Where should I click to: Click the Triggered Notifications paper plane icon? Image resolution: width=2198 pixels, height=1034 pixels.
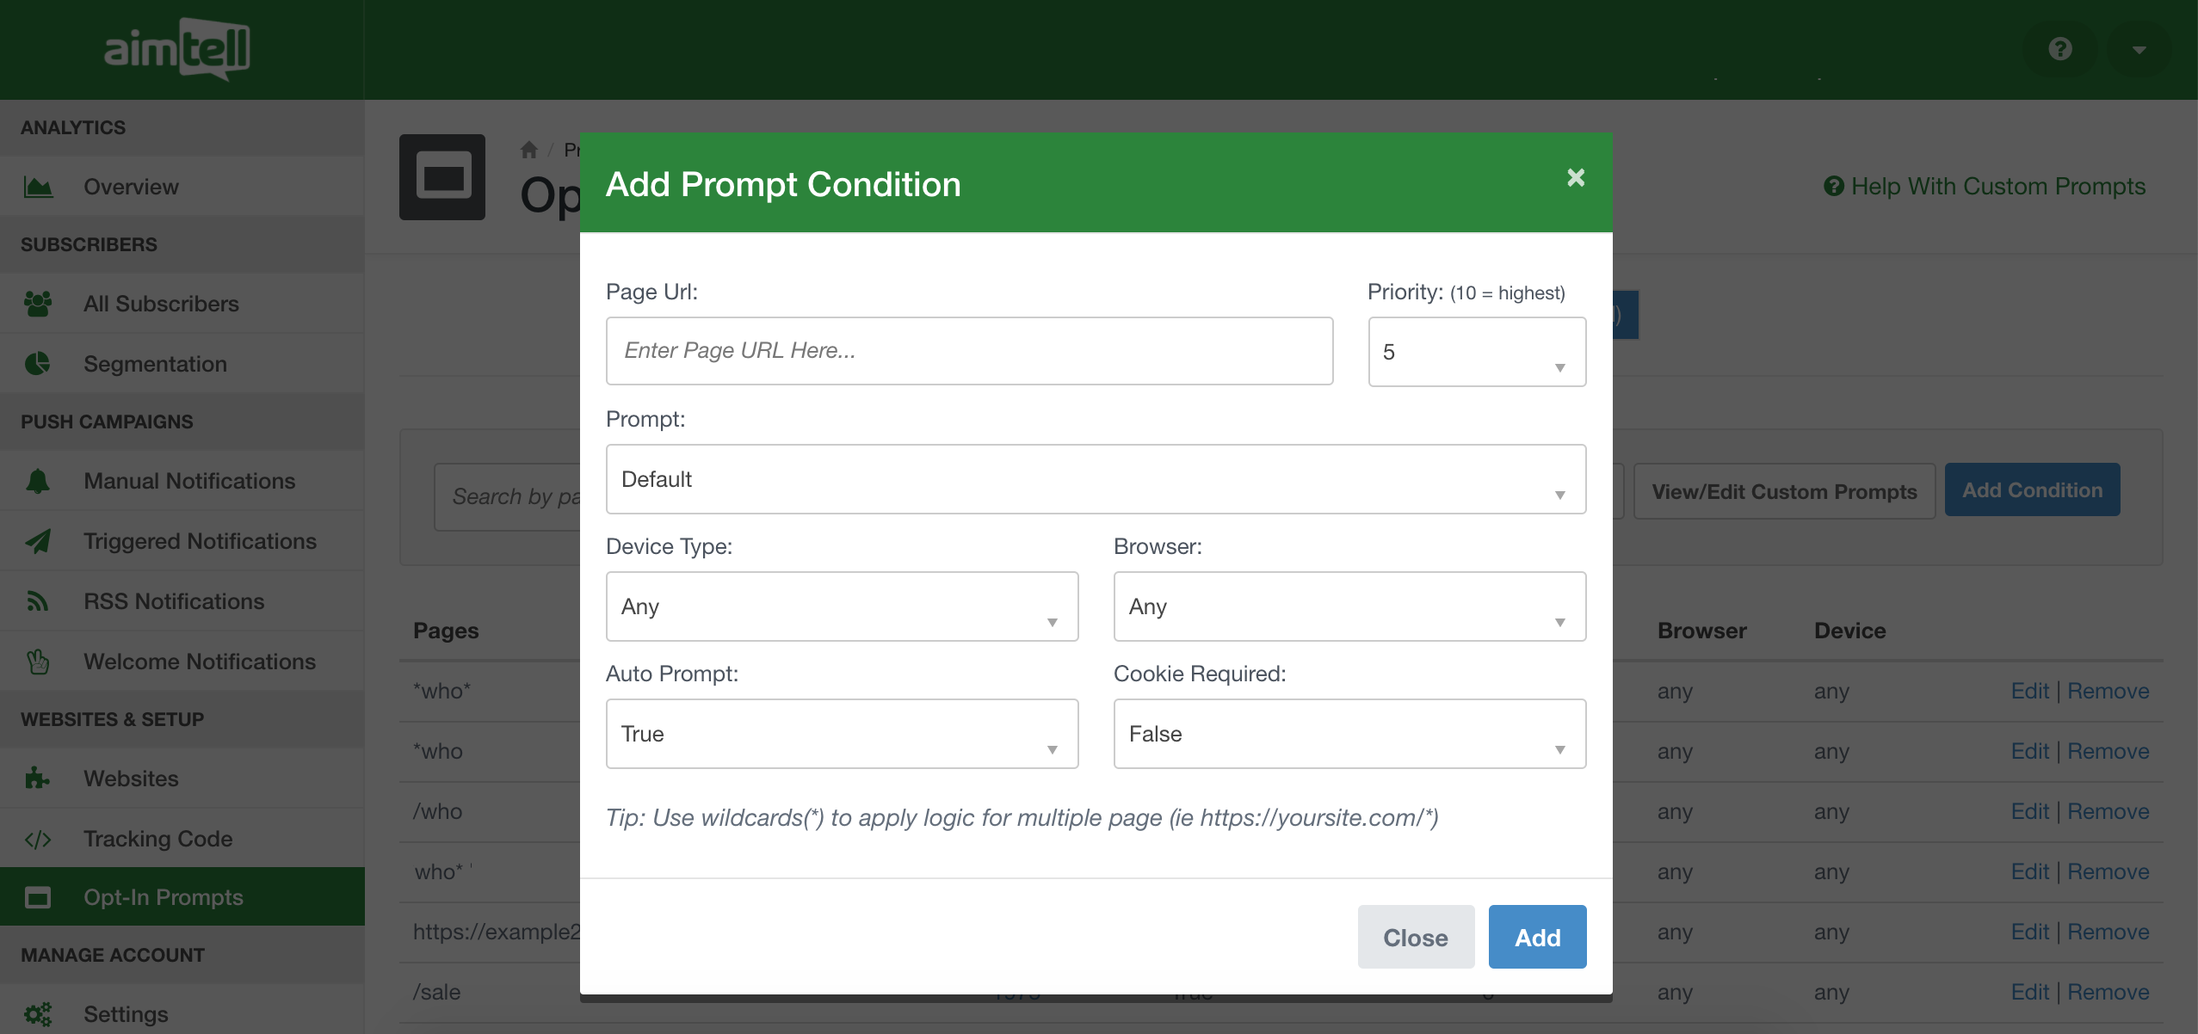click(38, 541)
